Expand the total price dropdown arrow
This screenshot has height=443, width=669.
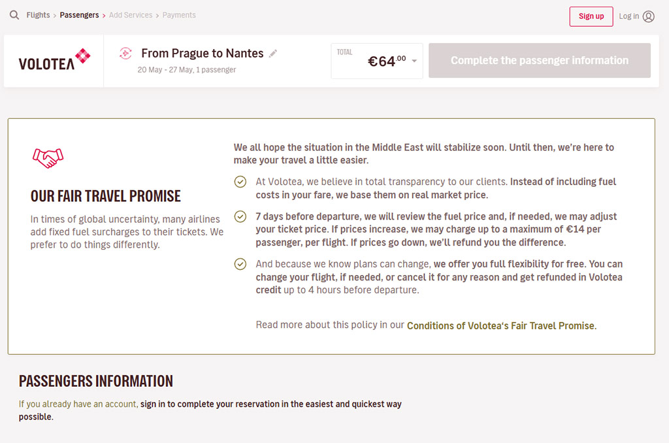(x=414, y=61)
